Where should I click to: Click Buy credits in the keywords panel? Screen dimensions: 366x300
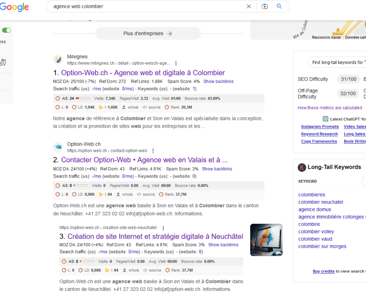pos(323,271)
